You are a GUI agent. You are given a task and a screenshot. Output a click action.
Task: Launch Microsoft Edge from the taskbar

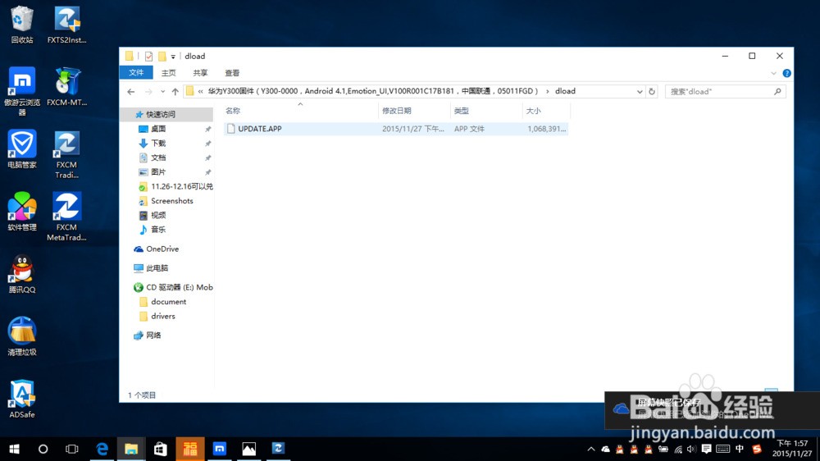coord(102,449)
